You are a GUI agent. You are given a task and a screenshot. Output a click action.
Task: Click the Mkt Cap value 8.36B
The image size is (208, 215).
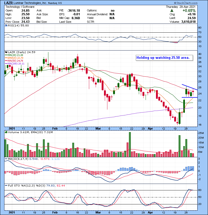76,18
